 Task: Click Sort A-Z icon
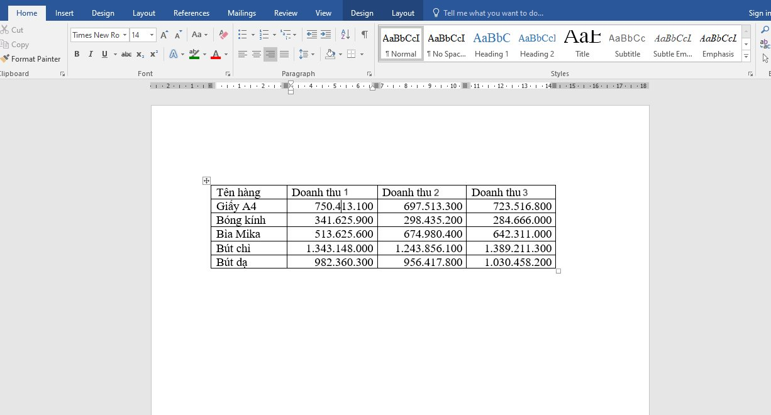[x=345, y=35]
